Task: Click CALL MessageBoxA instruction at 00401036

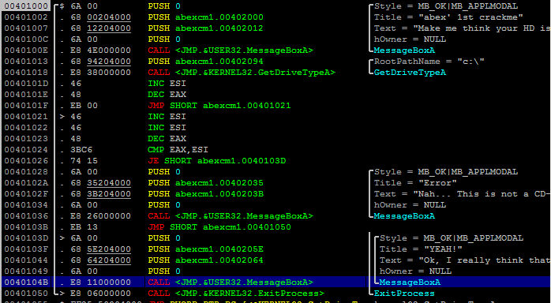Action: 231,216
